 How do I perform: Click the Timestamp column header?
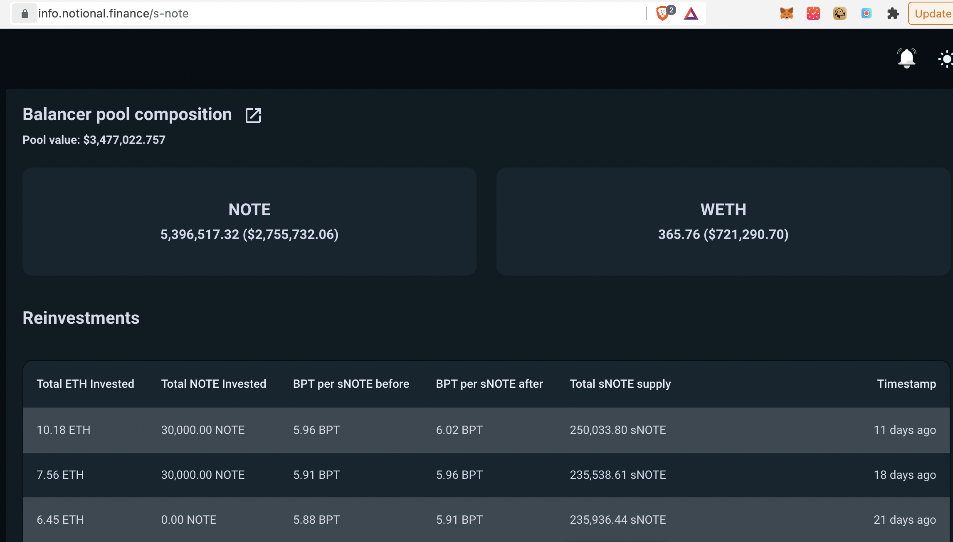pos(906,384)
